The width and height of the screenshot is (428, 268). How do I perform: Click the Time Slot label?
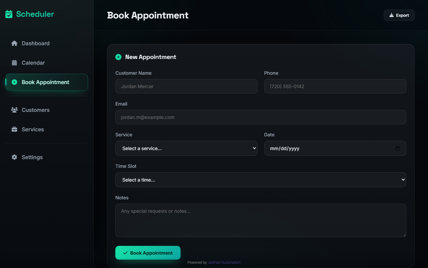(x=126, y=166)
